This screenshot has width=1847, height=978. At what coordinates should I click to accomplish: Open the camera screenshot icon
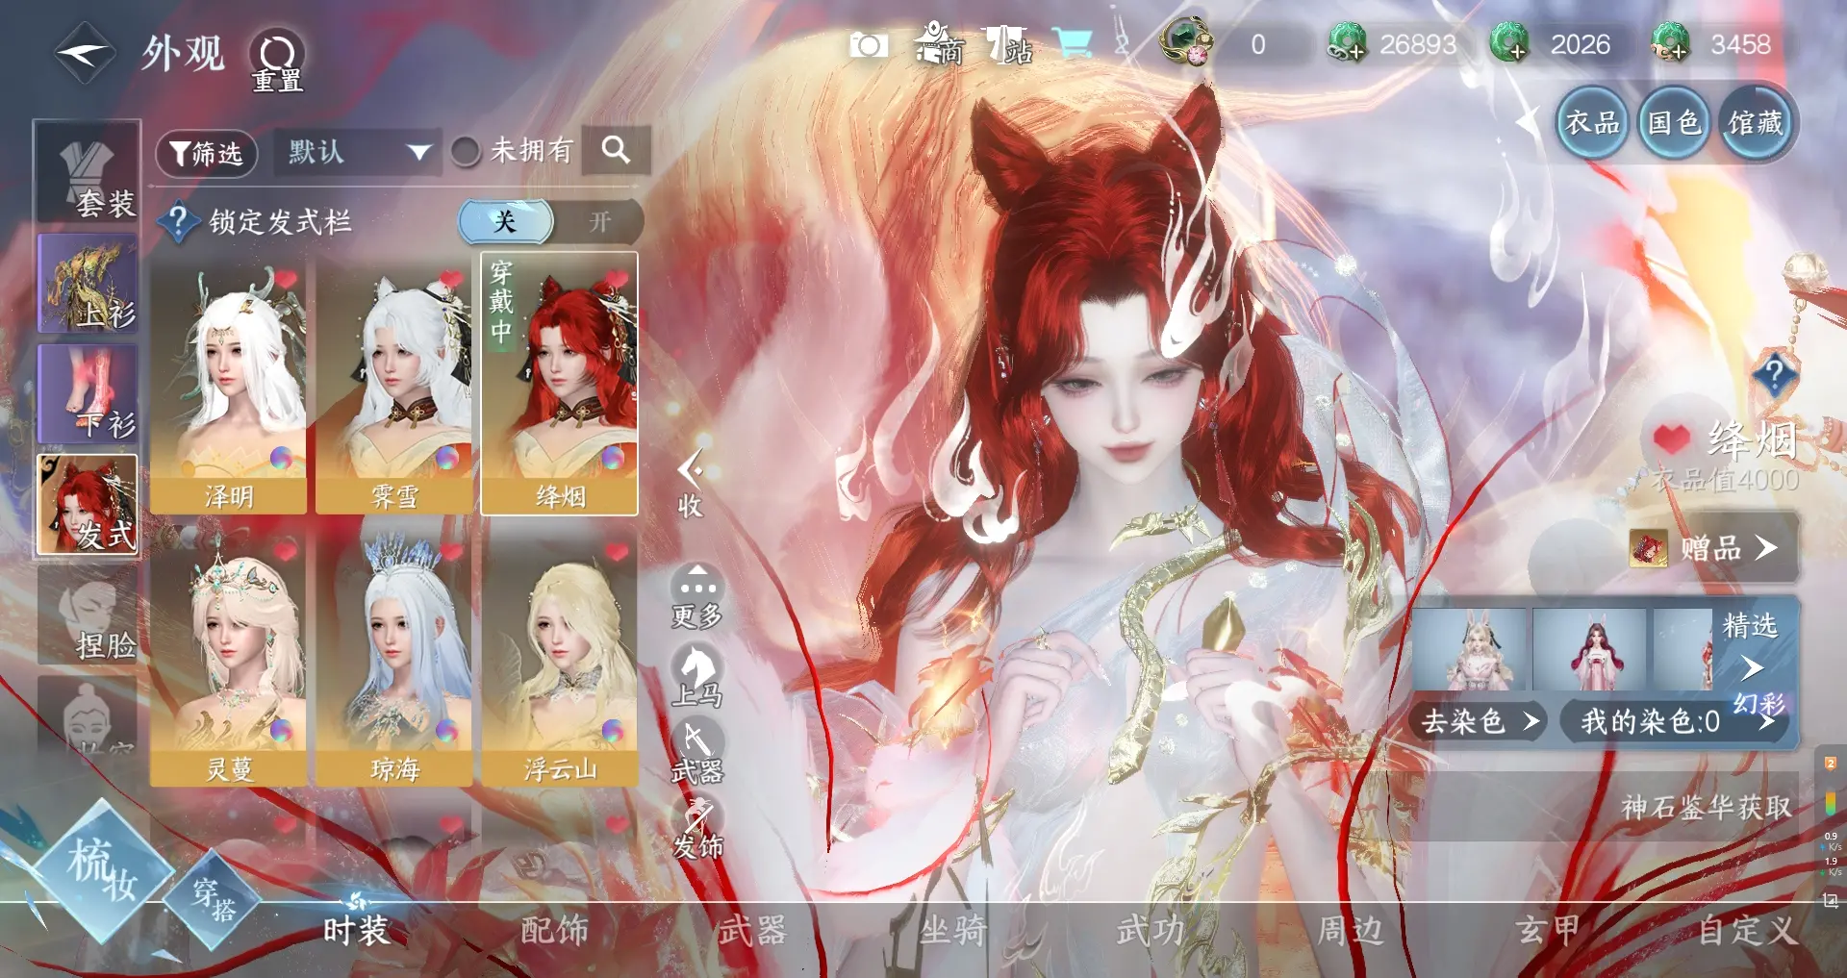point(869,44)
